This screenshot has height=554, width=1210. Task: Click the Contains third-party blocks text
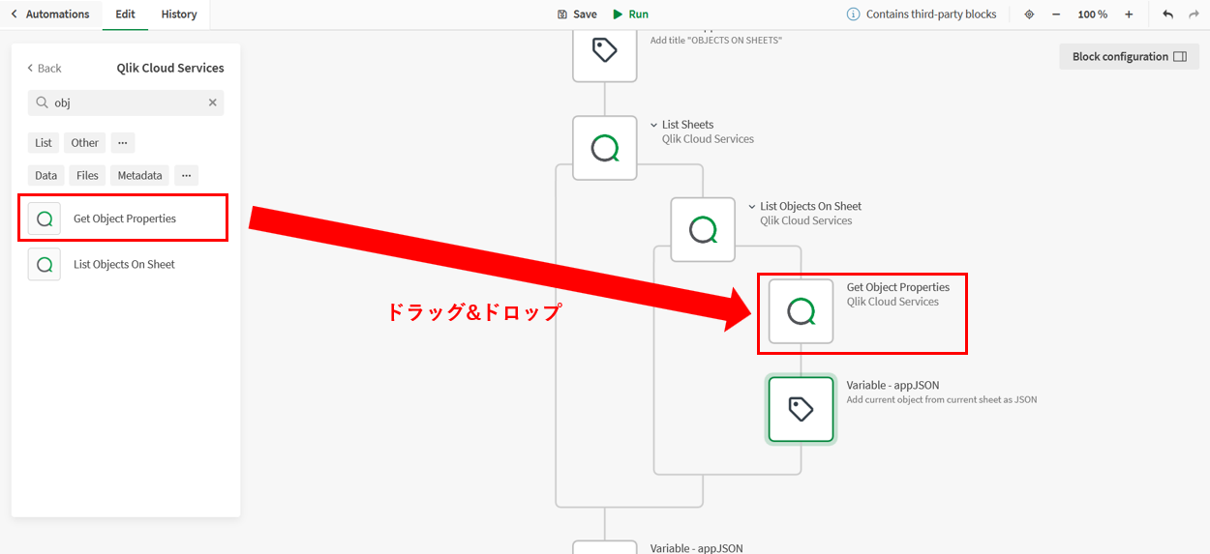(931, 15)
